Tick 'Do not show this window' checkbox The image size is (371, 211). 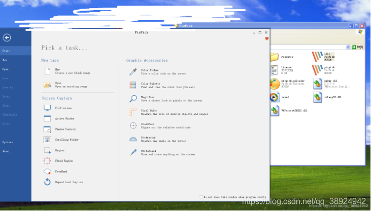pyautogui.click(x=201, y=197)
